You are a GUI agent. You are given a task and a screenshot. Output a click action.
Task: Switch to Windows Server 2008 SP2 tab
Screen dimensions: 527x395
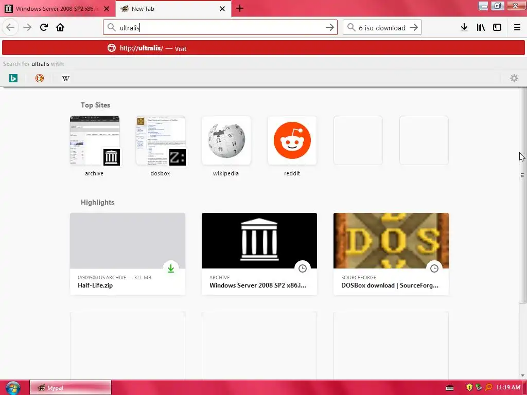[58, 9]
